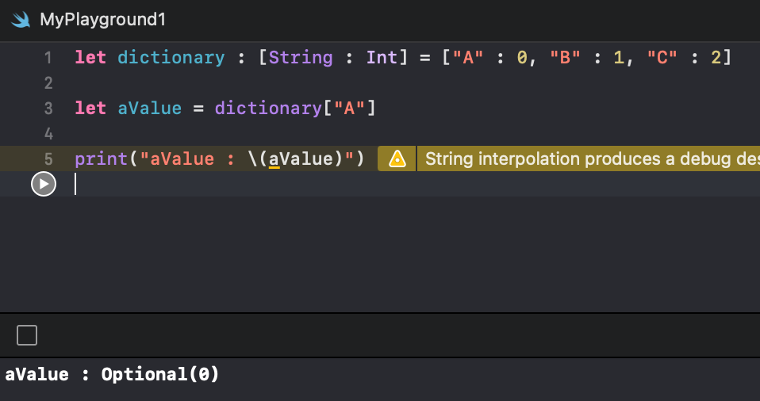
Task: Click the Swift playground file icon
Action: coord(21,20)
